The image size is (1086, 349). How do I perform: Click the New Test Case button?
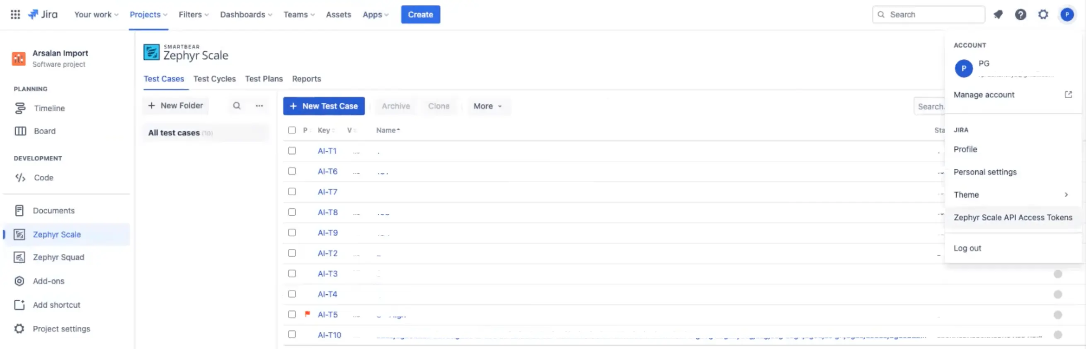click(x=323, y=106)
